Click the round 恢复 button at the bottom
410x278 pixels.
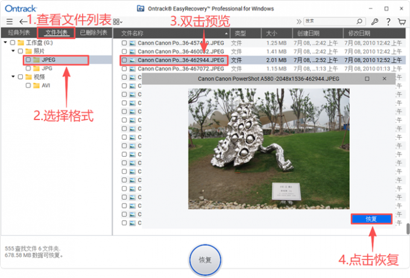(x=204, y=260)
